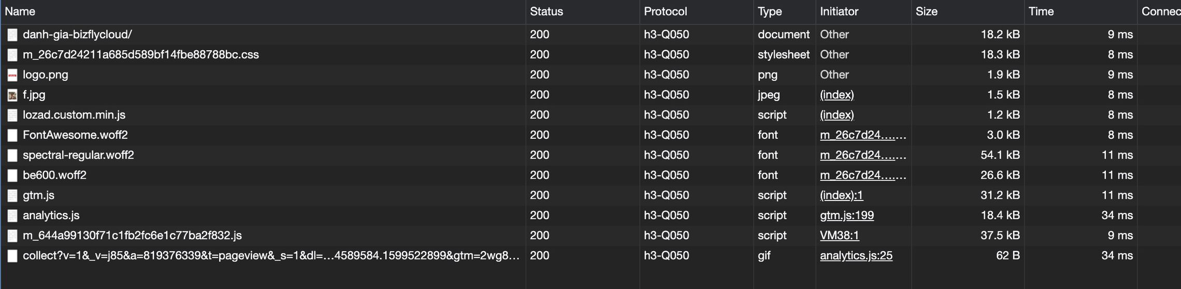This screenshot has width=1181, height=289.
Task: Sort by the Size column header
Action: [927, 11]
